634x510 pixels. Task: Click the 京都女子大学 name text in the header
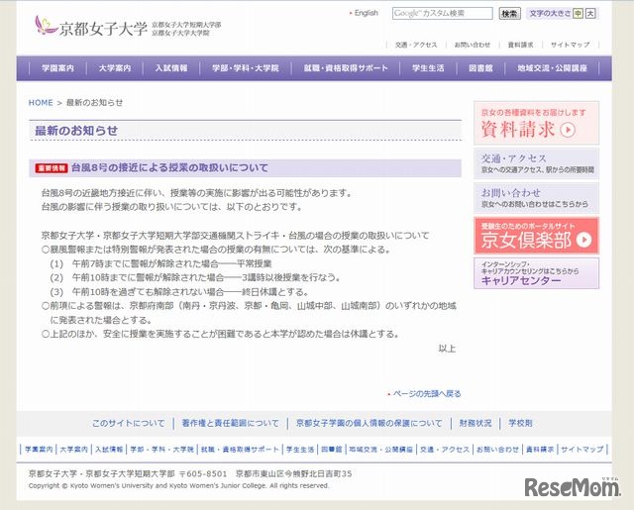coord(103,29)
